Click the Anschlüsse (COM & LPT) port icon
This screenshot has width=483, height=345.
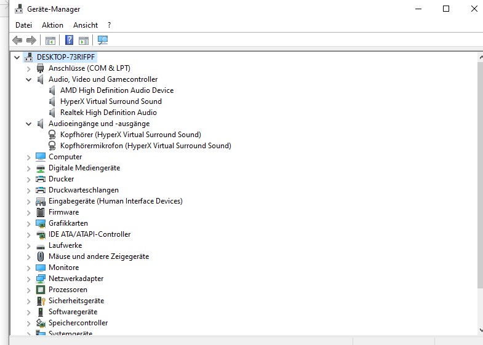(41, 68)
